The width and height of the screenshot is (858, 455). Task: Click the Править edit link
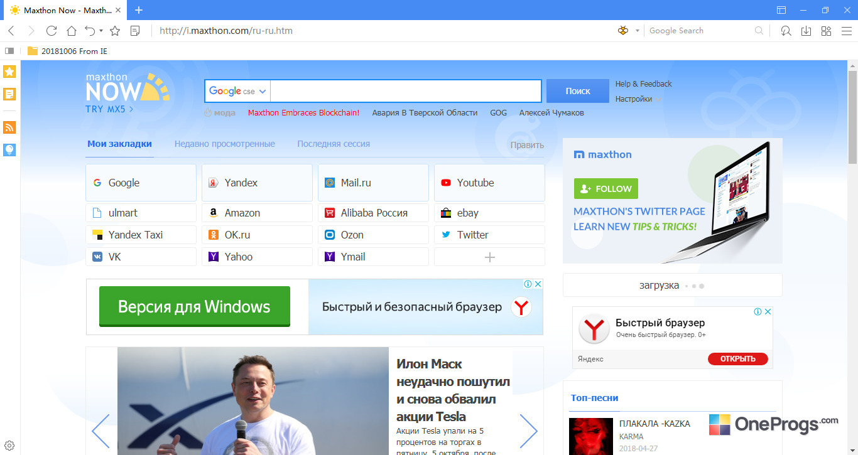pyautogui.click(x=528, y=145)
